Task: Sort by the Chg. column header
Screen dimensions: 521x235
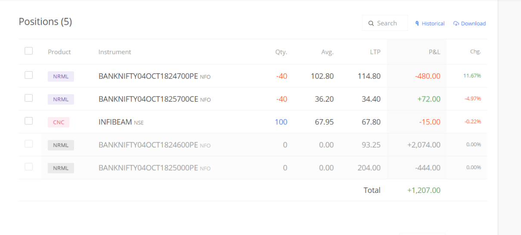Action: [x=475, y=51]
